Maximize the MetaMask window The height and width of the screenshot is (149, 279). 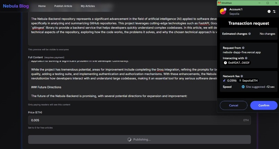268,3
